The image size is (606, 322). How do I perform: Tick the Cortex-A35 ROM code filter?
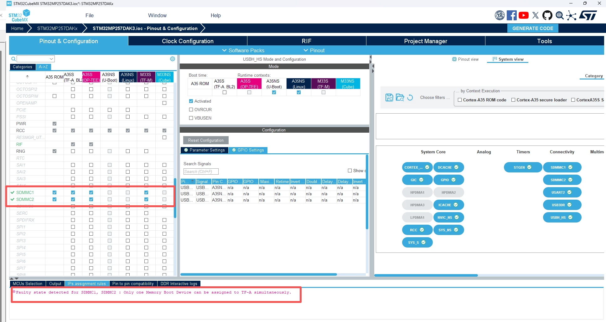point(460,100)
